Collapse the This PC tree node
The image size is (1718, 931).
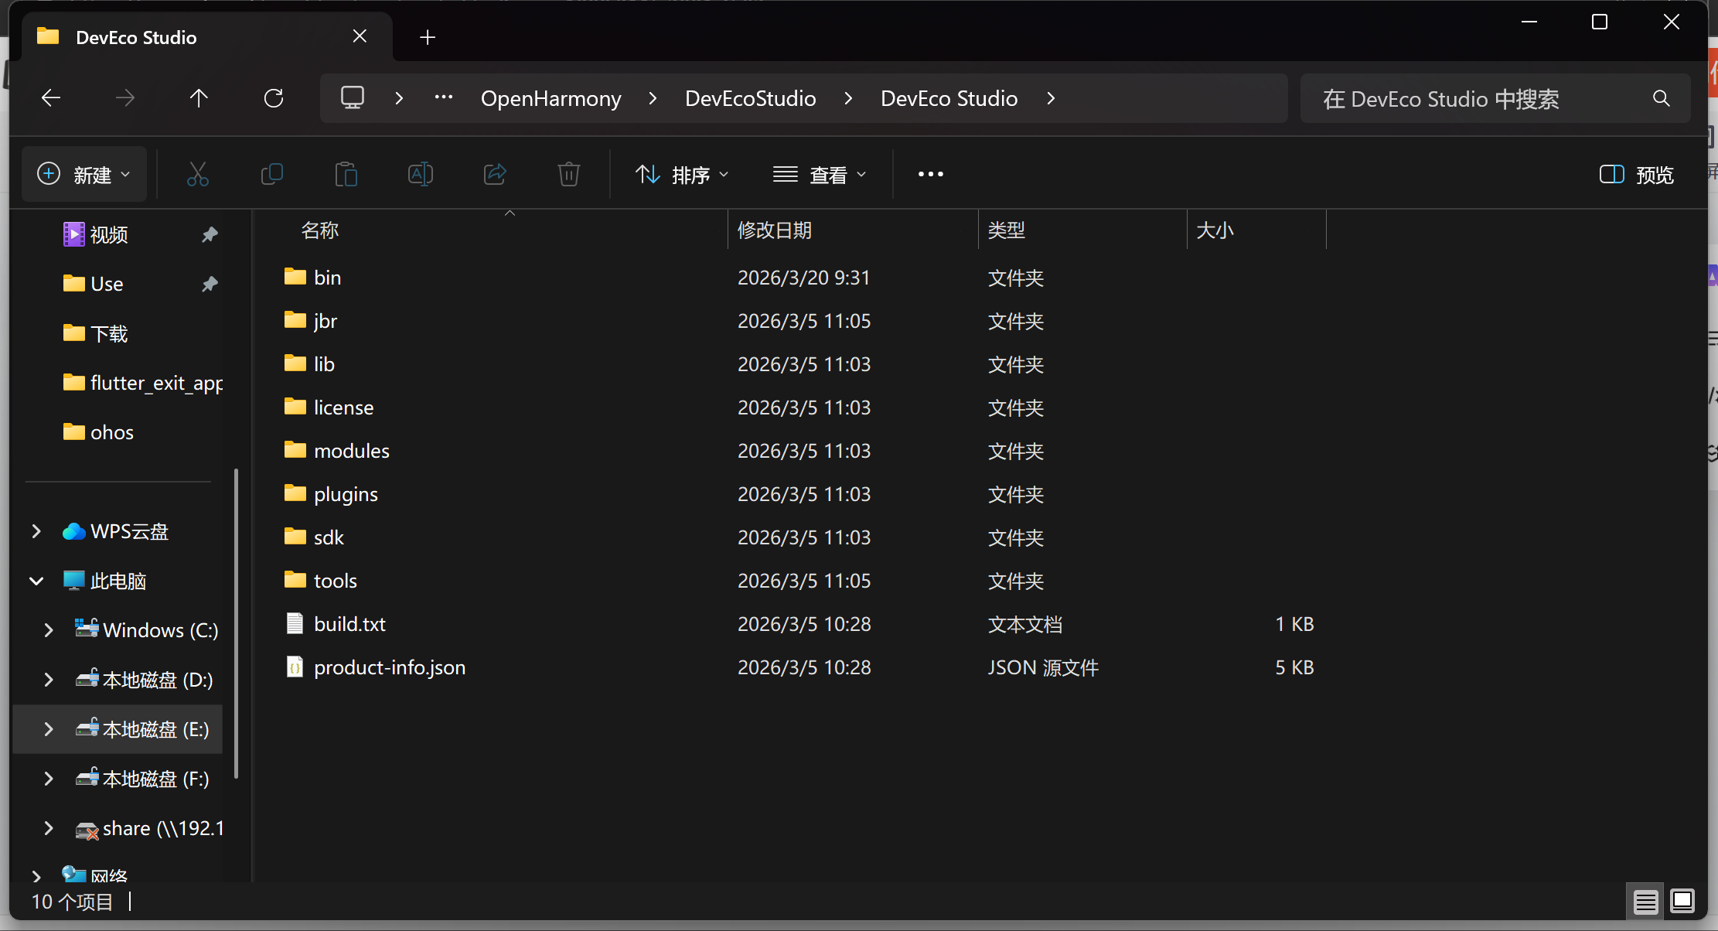36,581
